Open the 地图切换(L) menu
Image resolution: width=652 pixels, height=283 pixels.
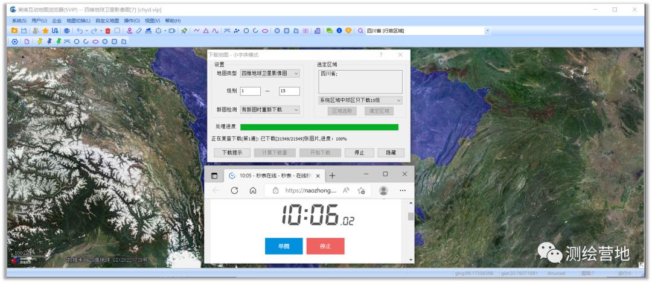pos(78,21)
